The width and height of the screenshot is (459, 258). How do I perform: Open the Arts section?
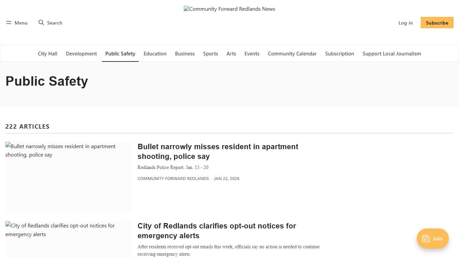pyautogui.click(x=231, y=53)
